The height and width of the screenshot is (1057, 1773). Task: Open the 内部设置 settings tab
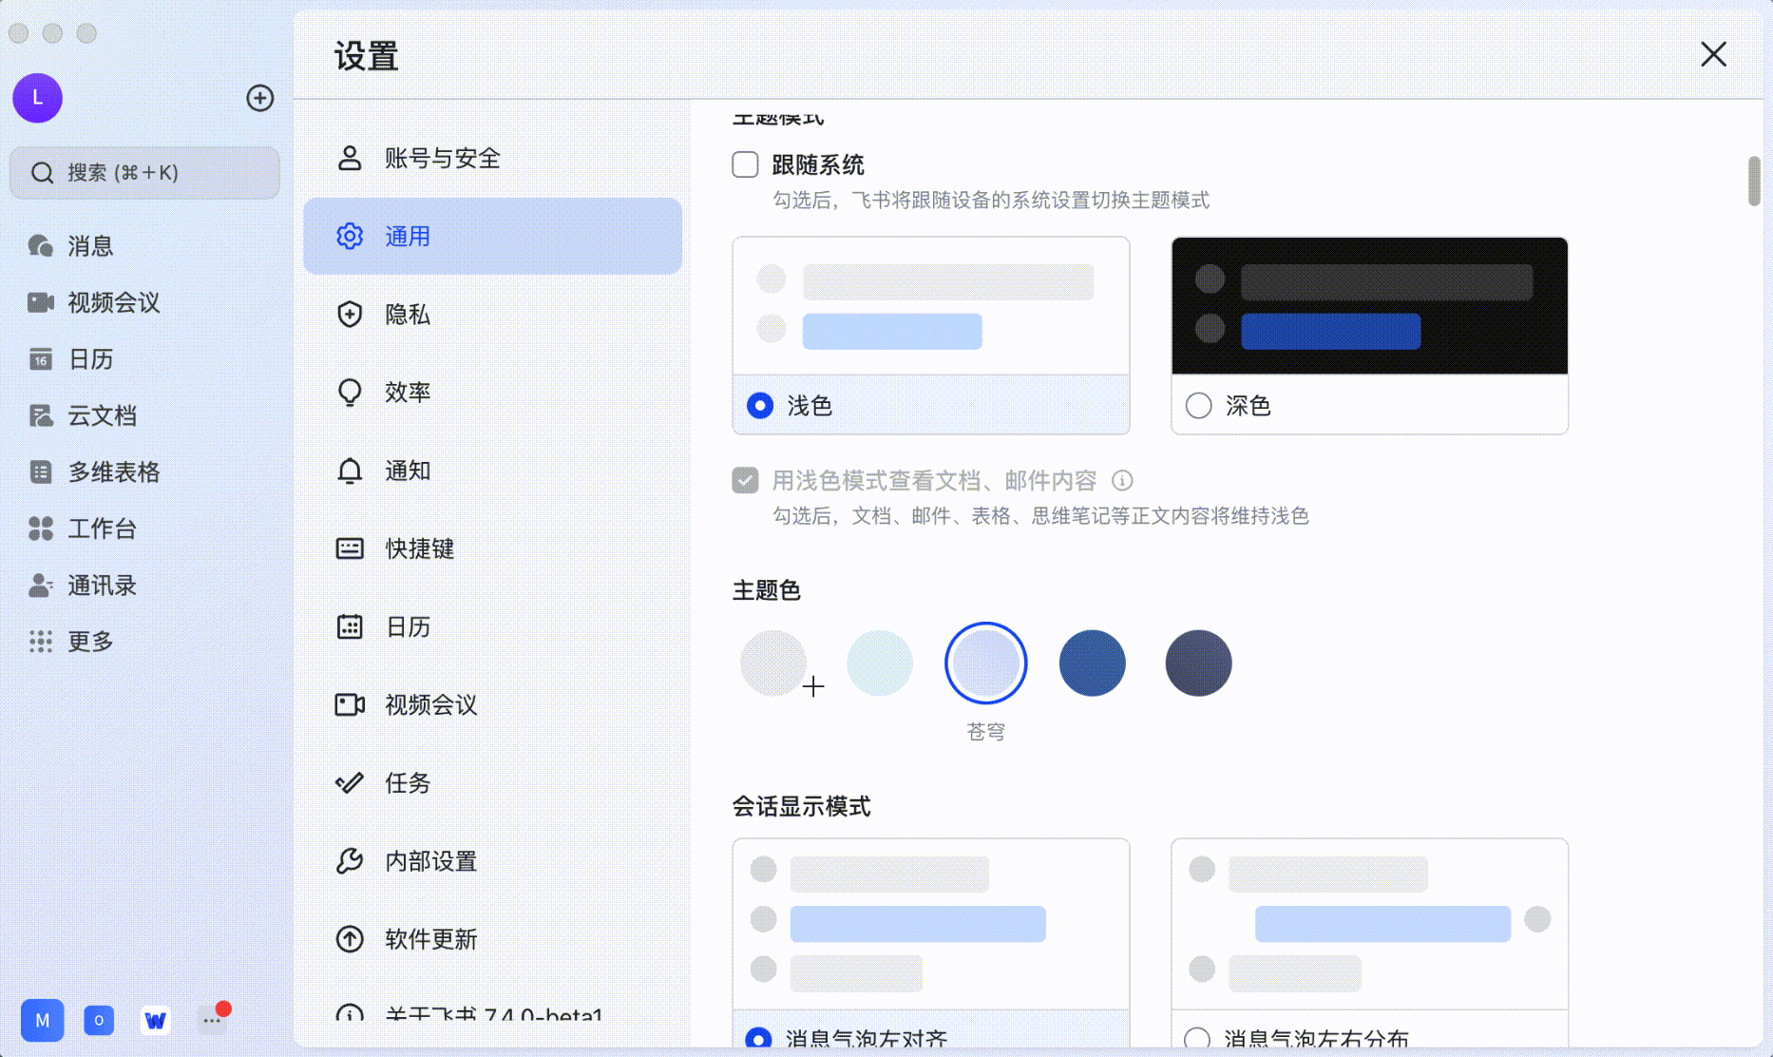point(492,861)
